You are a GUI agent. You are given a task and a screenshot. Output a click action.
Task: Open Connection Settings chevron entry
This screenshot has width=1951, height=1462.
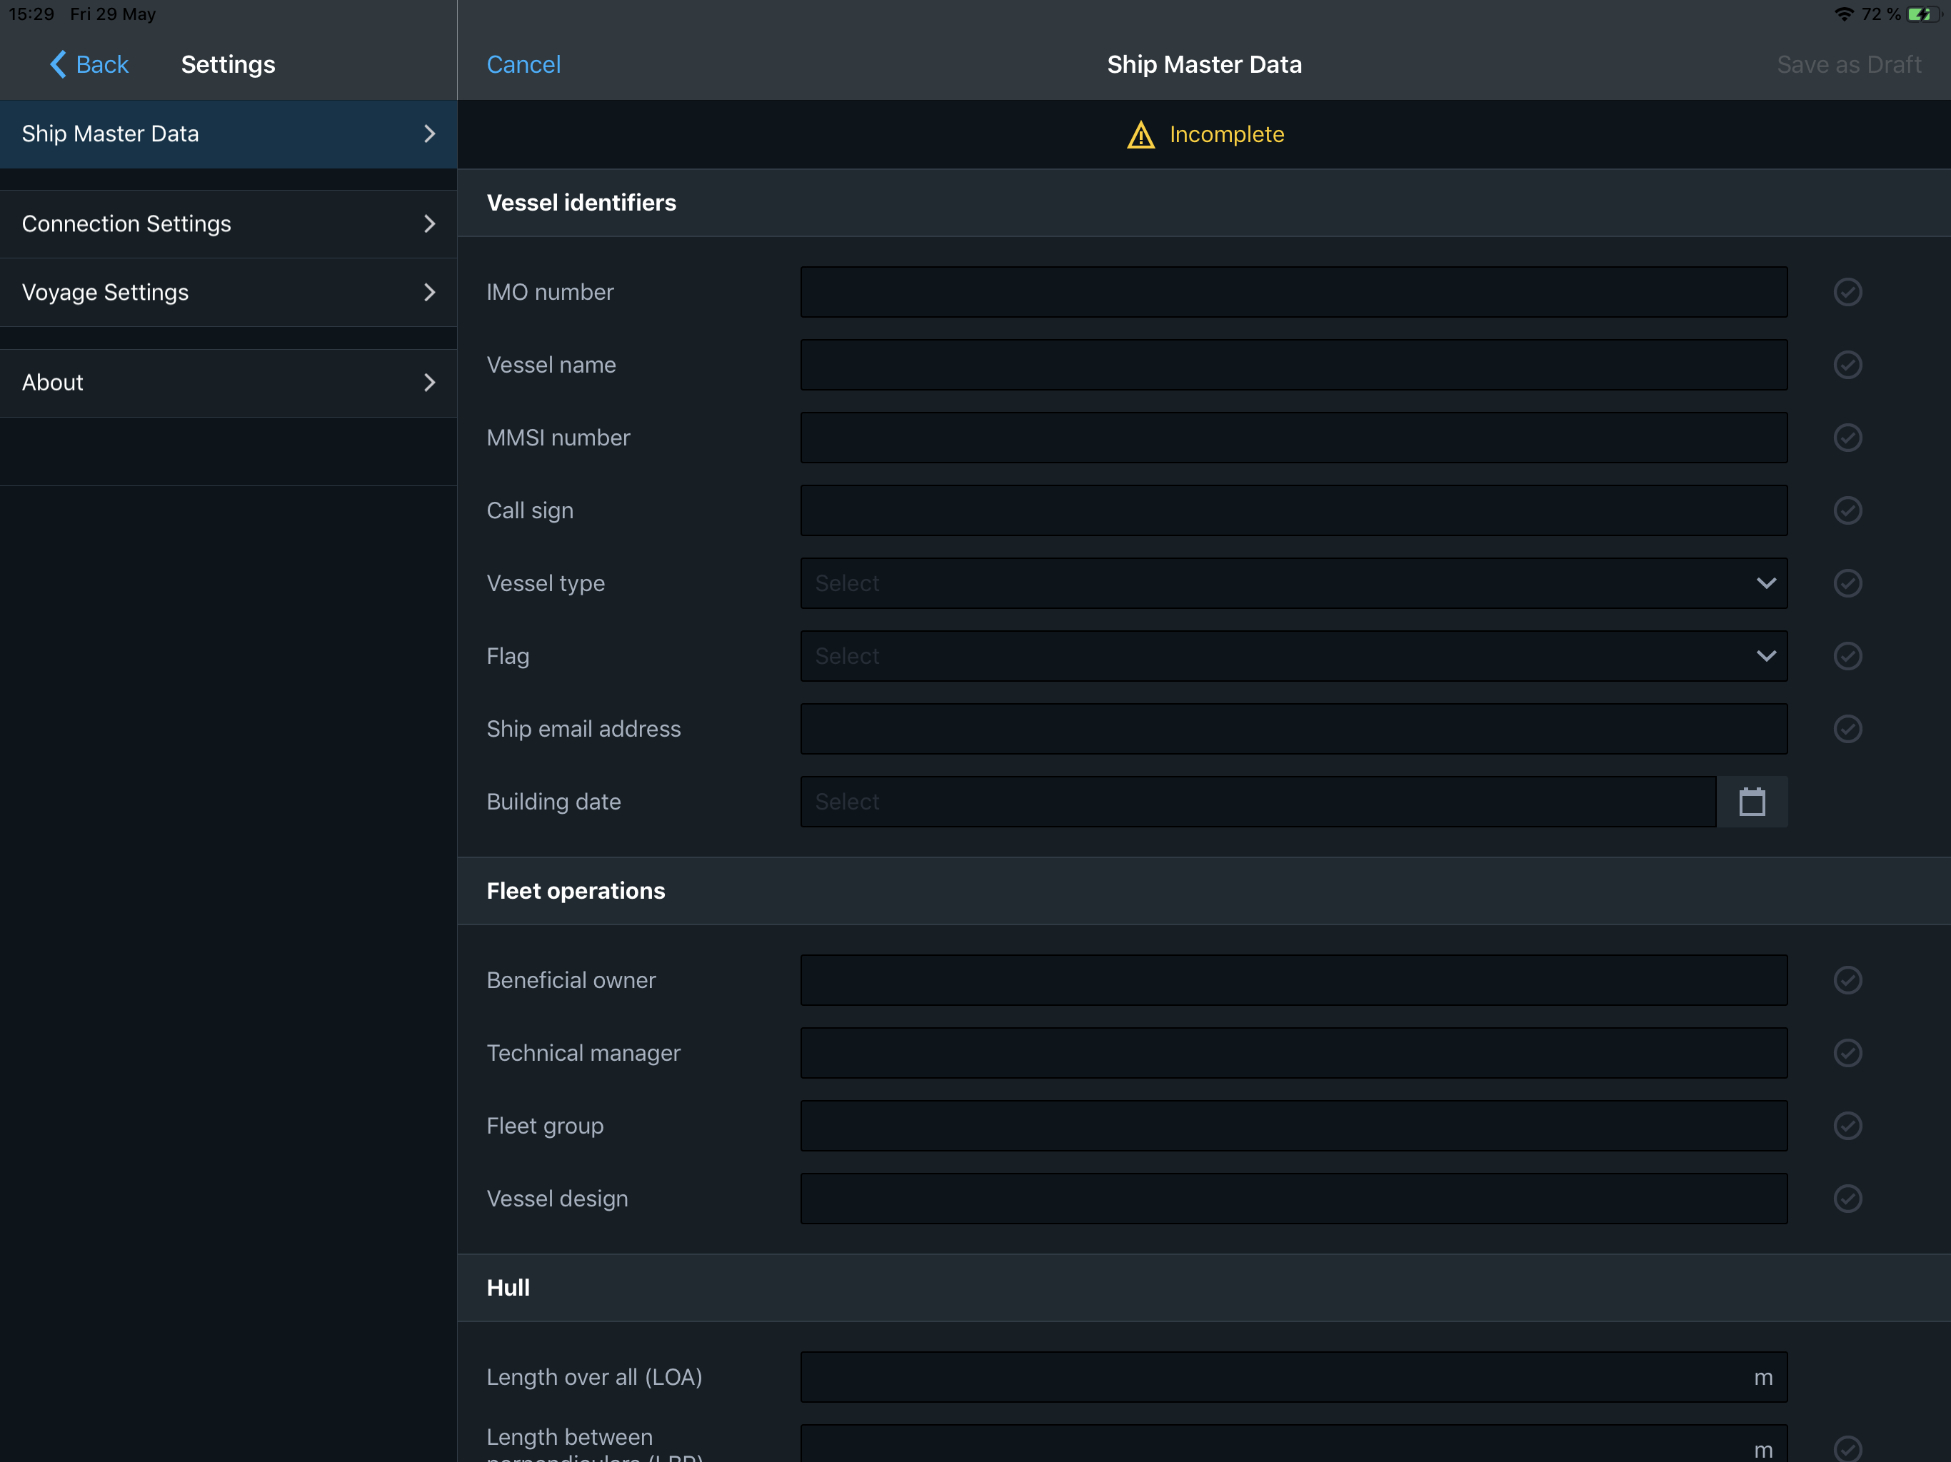(x=229, y=224)
